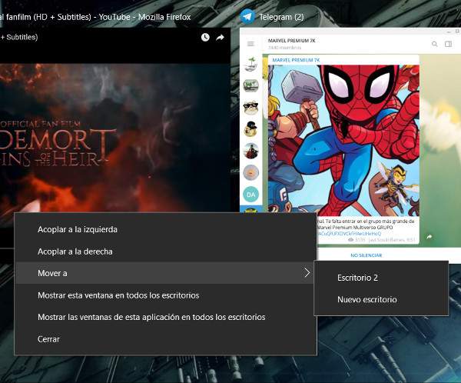Click the search icon in Telegram chat header

click(x=434, y=44)
